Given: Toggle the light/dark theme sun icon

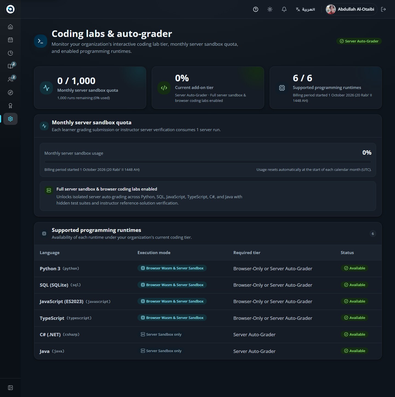Looking at the screenshot, I should coord(270,9).
